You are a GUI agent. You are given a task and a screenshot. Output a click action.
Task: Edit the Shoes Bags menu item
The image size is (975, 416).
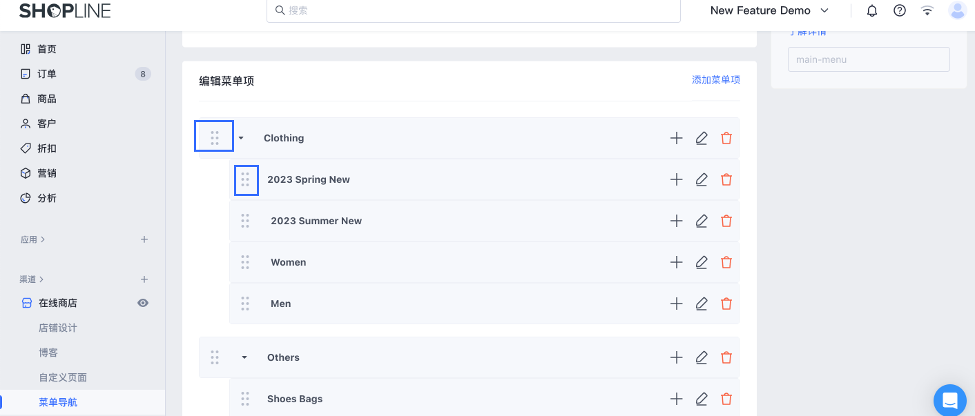coord(702,399)
